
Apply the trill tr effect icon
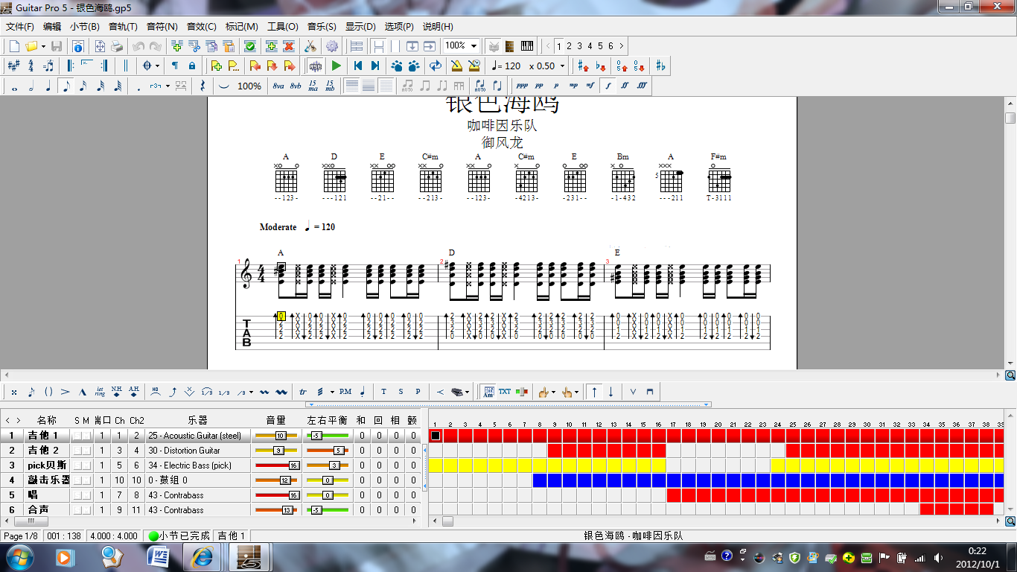point(303,392)
